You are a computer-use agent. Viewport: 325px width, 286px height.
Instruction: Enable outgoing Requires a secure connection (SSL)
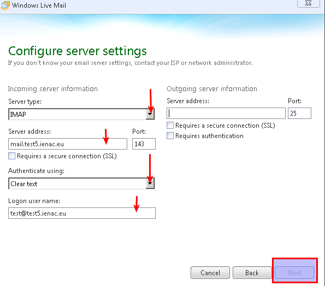(x=170, y=126)
